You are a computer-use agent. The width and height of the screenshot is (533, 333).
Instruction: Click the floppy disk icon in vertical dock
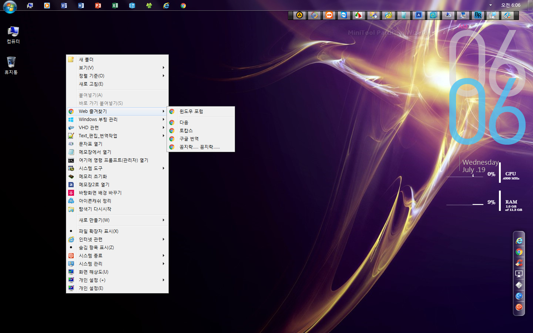pos(519,285)
